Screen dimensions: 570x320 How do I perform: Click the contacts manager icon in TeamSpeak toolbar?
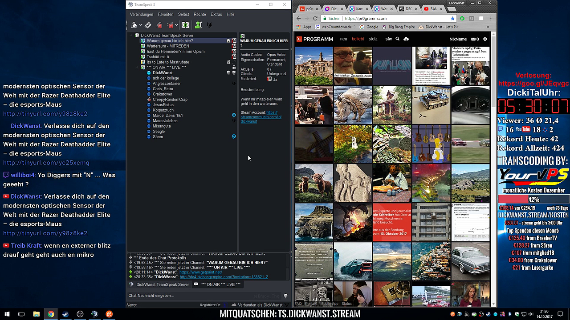pos(198,25)
